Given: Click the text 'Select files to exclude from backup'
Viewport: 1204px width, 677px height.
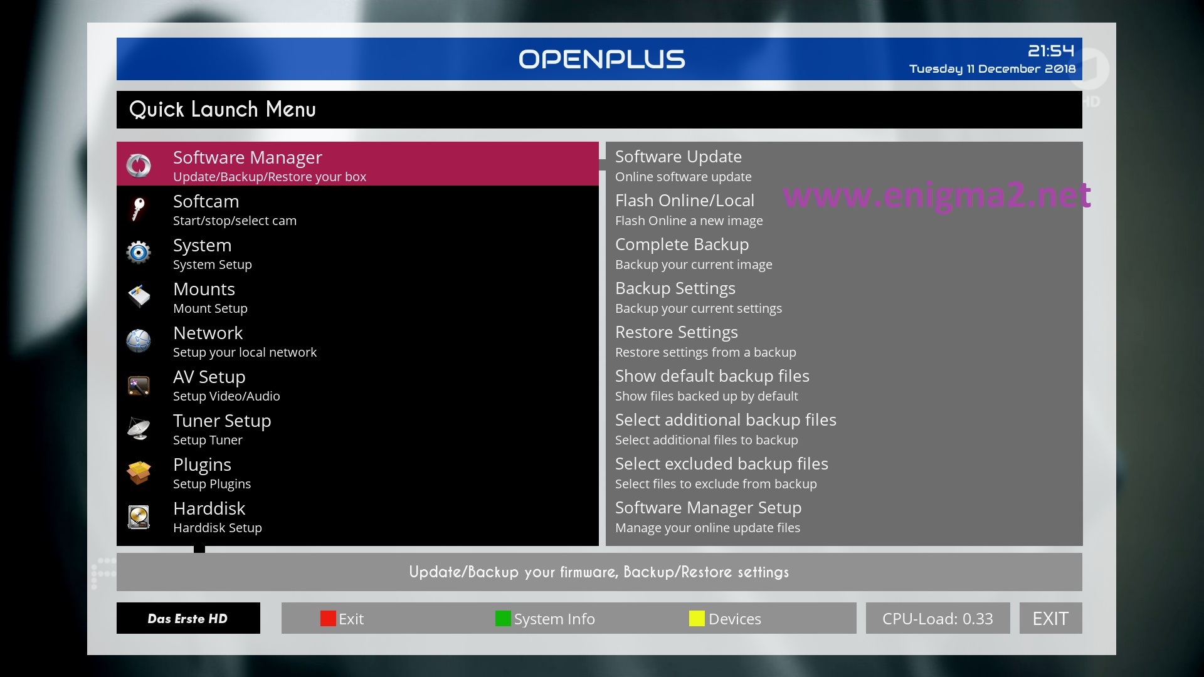Looking at the screenshot, I should (716, 484).
